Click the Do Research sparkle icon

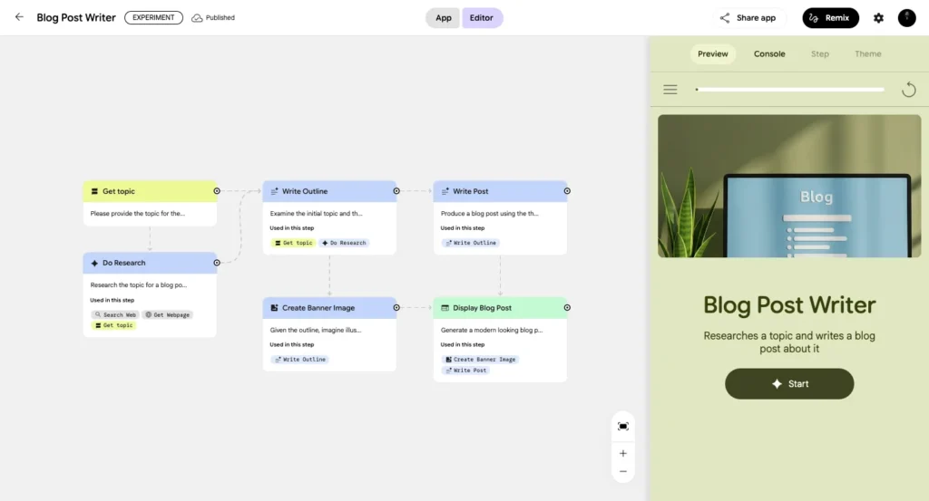pos(94,263)
